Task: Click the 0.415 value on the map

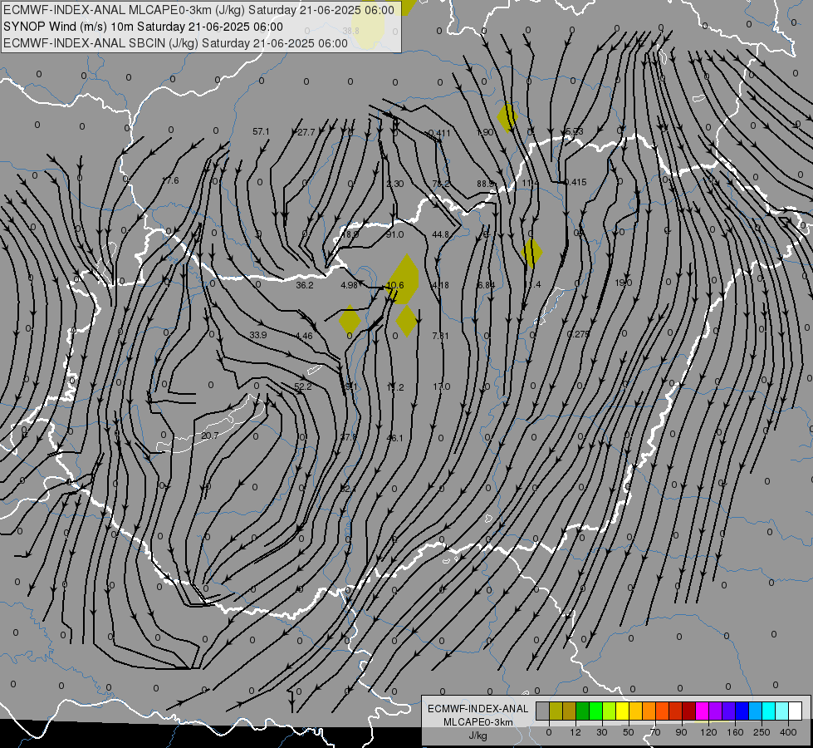Action: pyautogui.click(x=575, y=182)
